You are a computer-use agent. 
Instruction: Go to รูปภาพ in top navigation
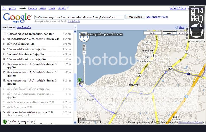pyautogui.click(x=12, y=8)
